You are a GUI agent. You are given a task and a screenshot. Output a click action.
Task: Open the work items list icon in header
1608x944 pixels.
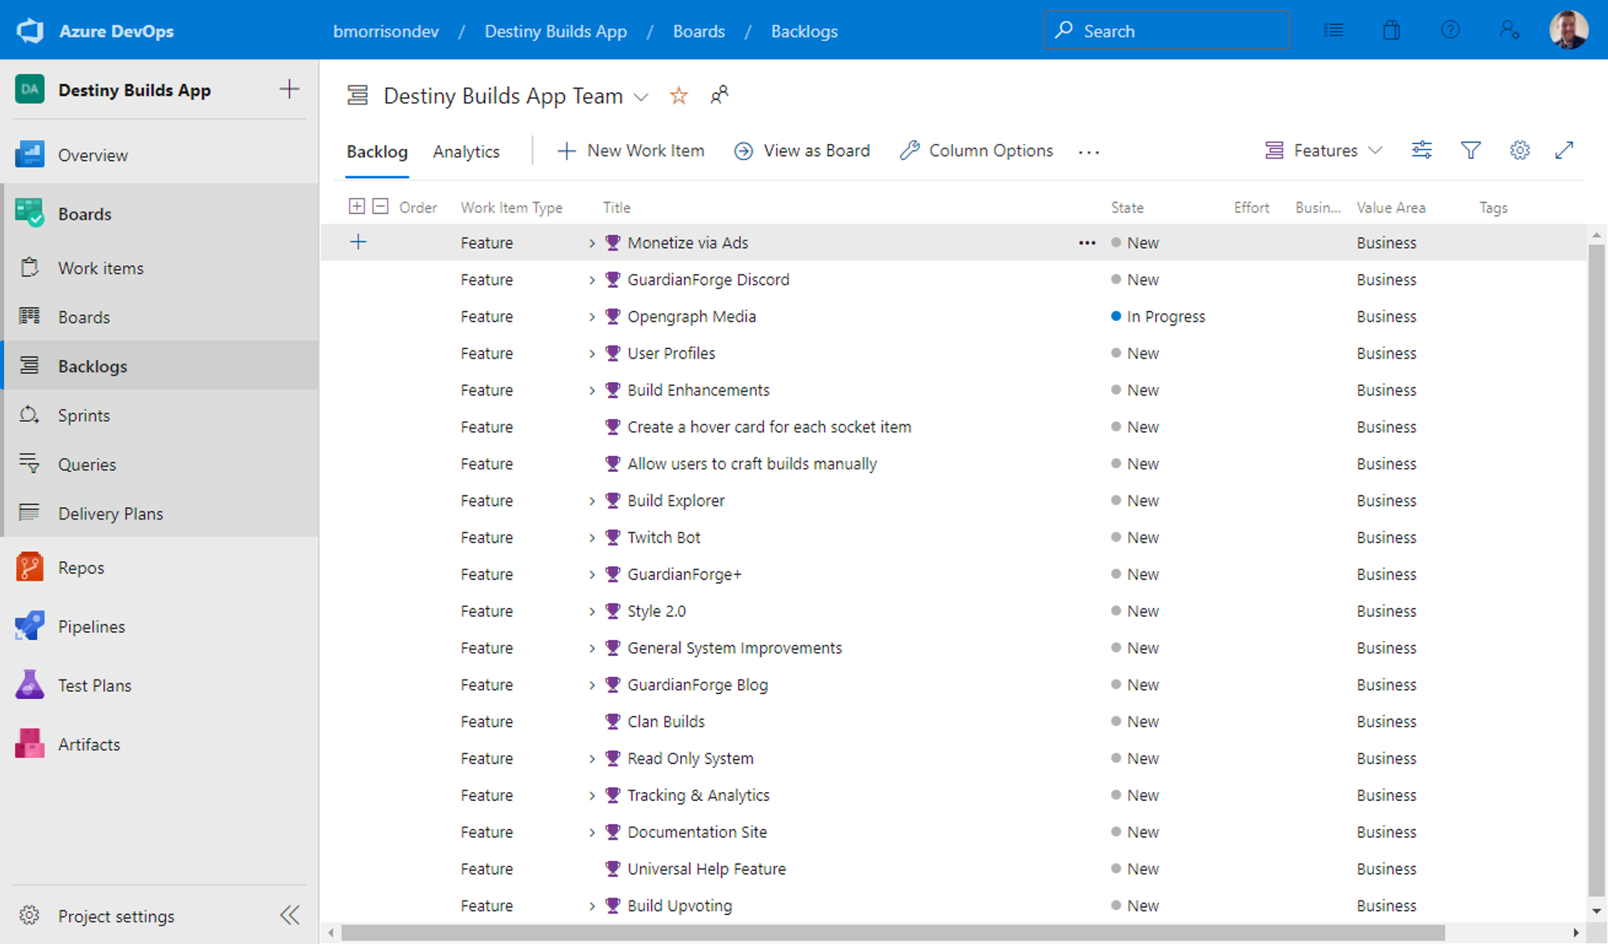[1333, 31]
